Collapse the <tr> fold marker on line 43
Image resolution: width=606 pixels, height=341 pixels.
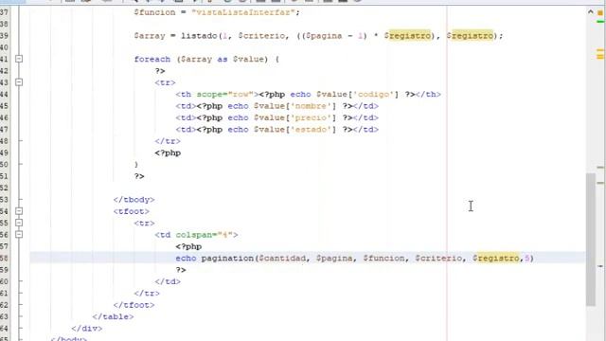point(19,82)
